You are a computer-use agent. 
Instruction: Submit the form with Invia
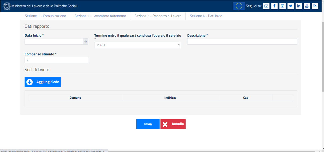148,124
